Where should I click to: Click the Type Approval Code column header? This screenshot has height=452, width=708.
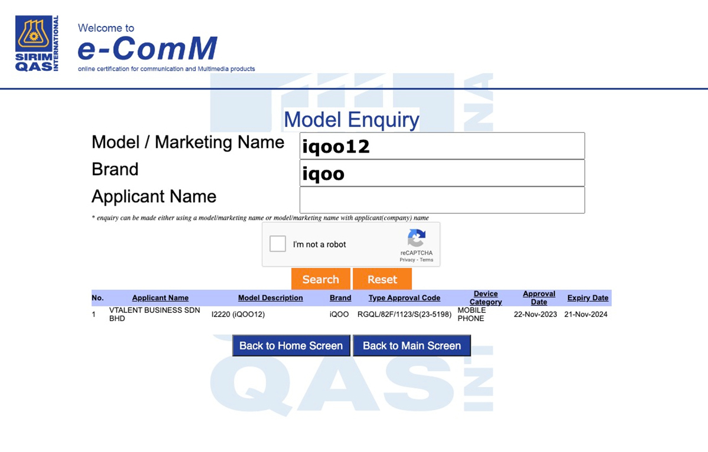[x=404, y=298]
